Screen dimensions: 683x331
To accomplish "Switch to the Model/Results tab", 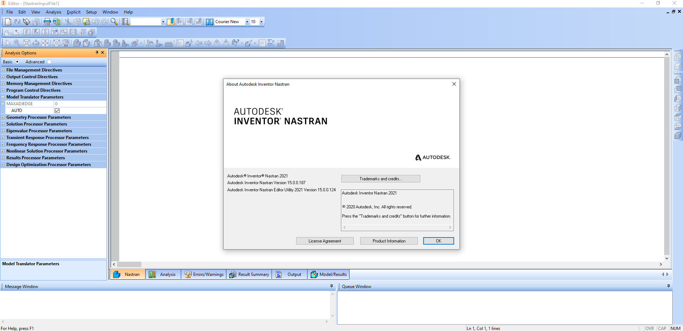I will 329,274.
